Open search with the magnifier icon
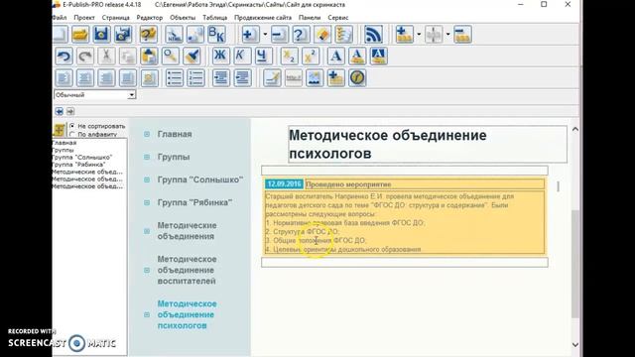Image resolution: width=635 pixels, height=357 pixels. [x=171, y=57]
